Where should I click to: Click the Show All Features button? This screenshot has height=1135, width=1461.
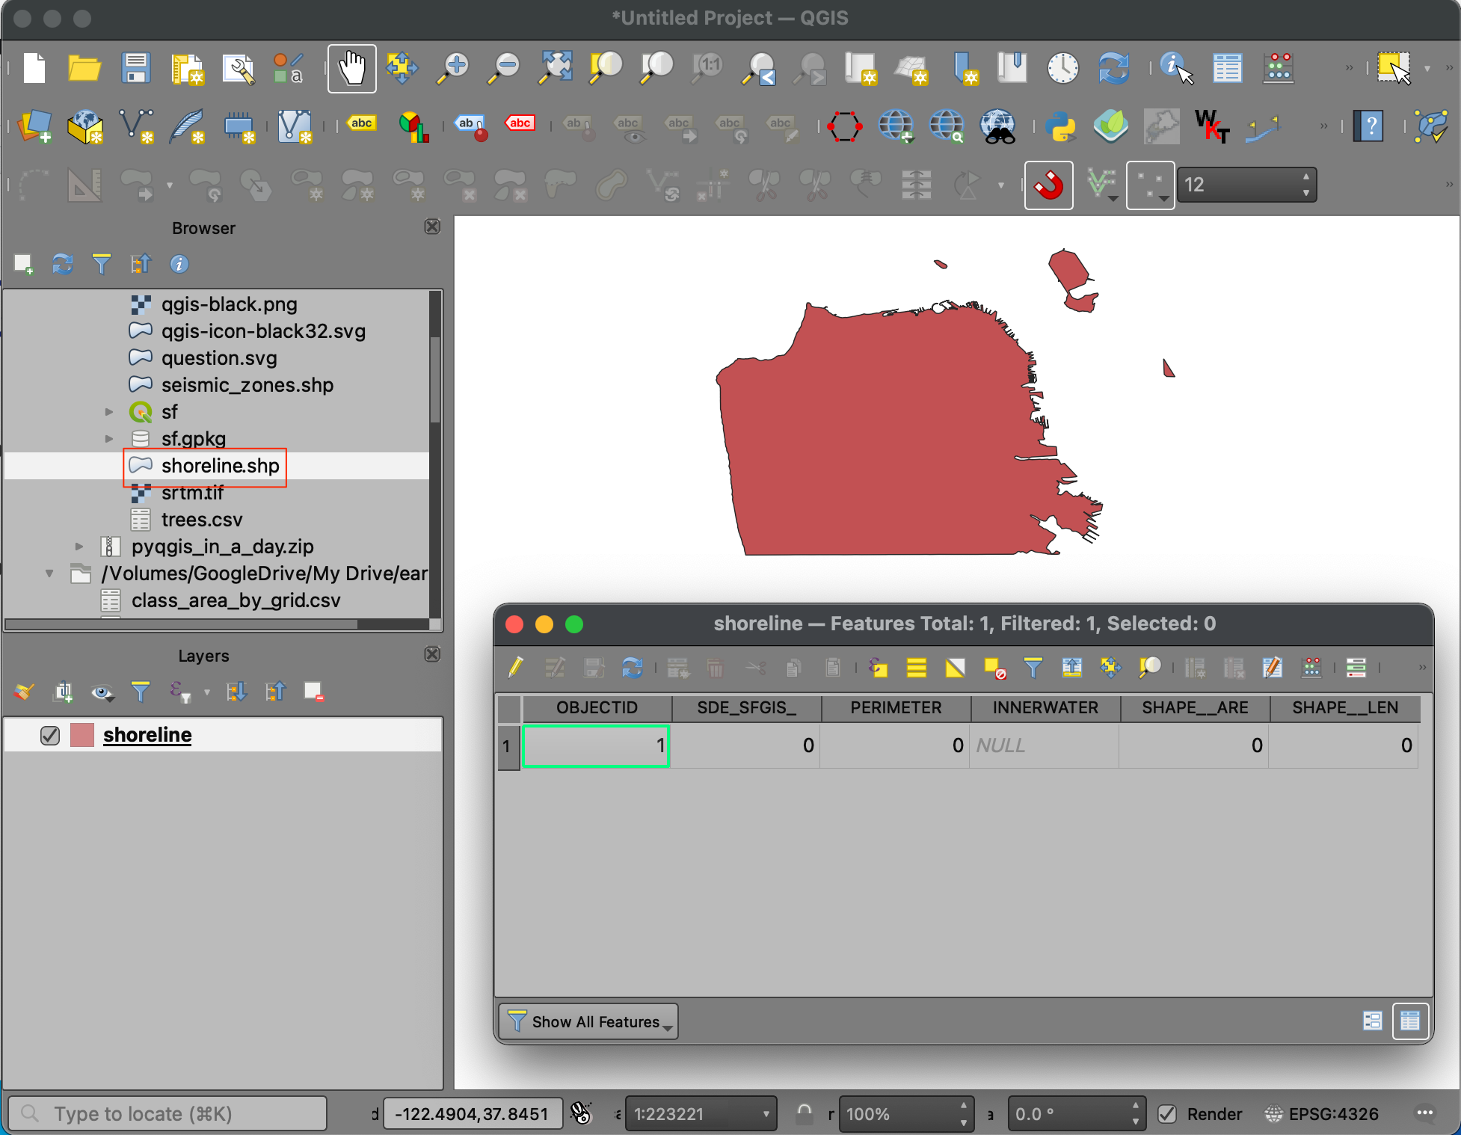click(x=588, y=1021)
